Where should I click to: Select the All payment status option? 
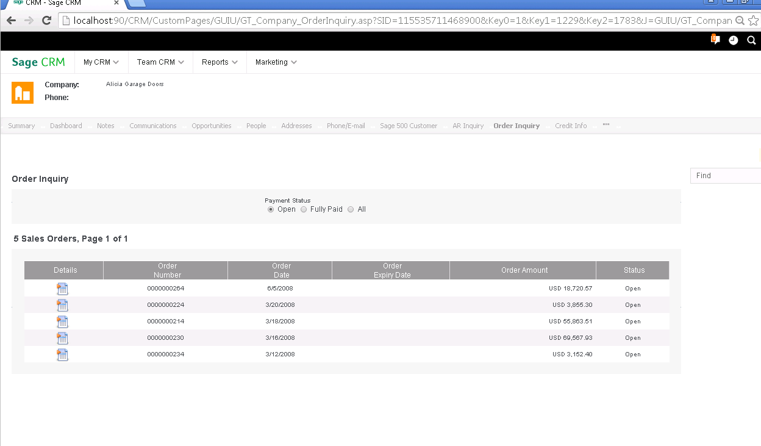tap(351, 209)
